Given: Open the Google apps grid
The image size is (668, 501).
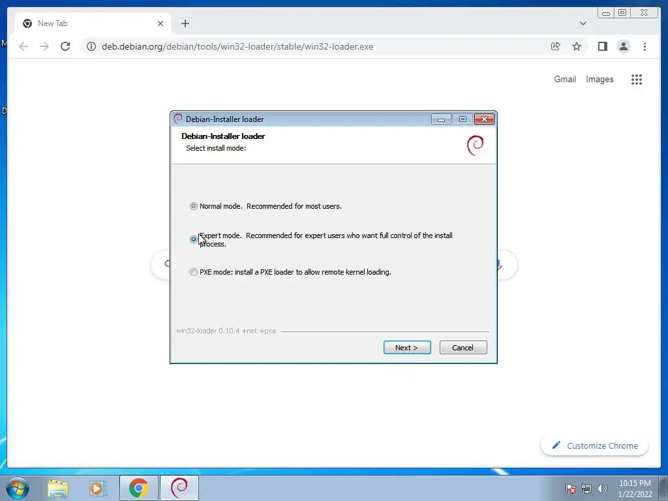Looking at the screenshot, I should tap(637, 79).
